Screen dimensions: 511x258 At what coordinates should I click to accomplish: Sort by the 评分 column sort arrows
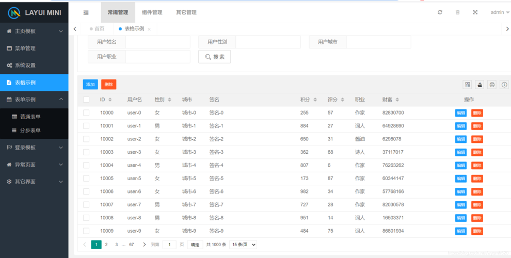coord(343,100)
